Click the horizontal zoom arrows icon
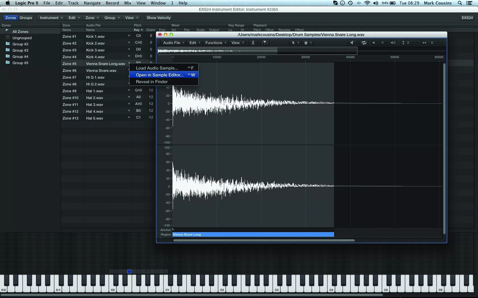 pyautogui.click(x=424, y=43)
